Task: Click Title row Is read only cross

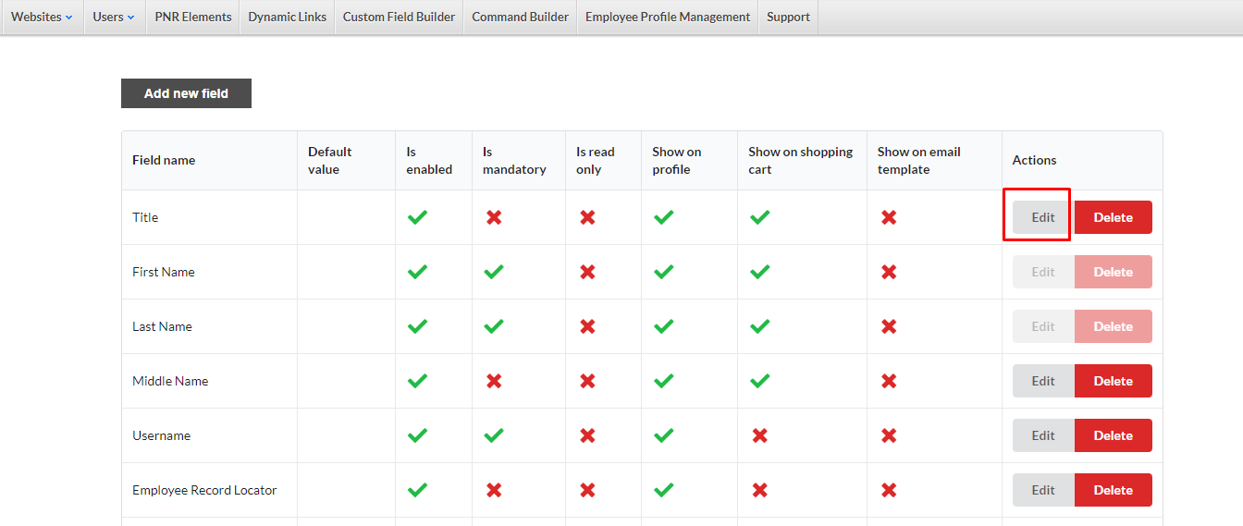Action: click(587, 217)
